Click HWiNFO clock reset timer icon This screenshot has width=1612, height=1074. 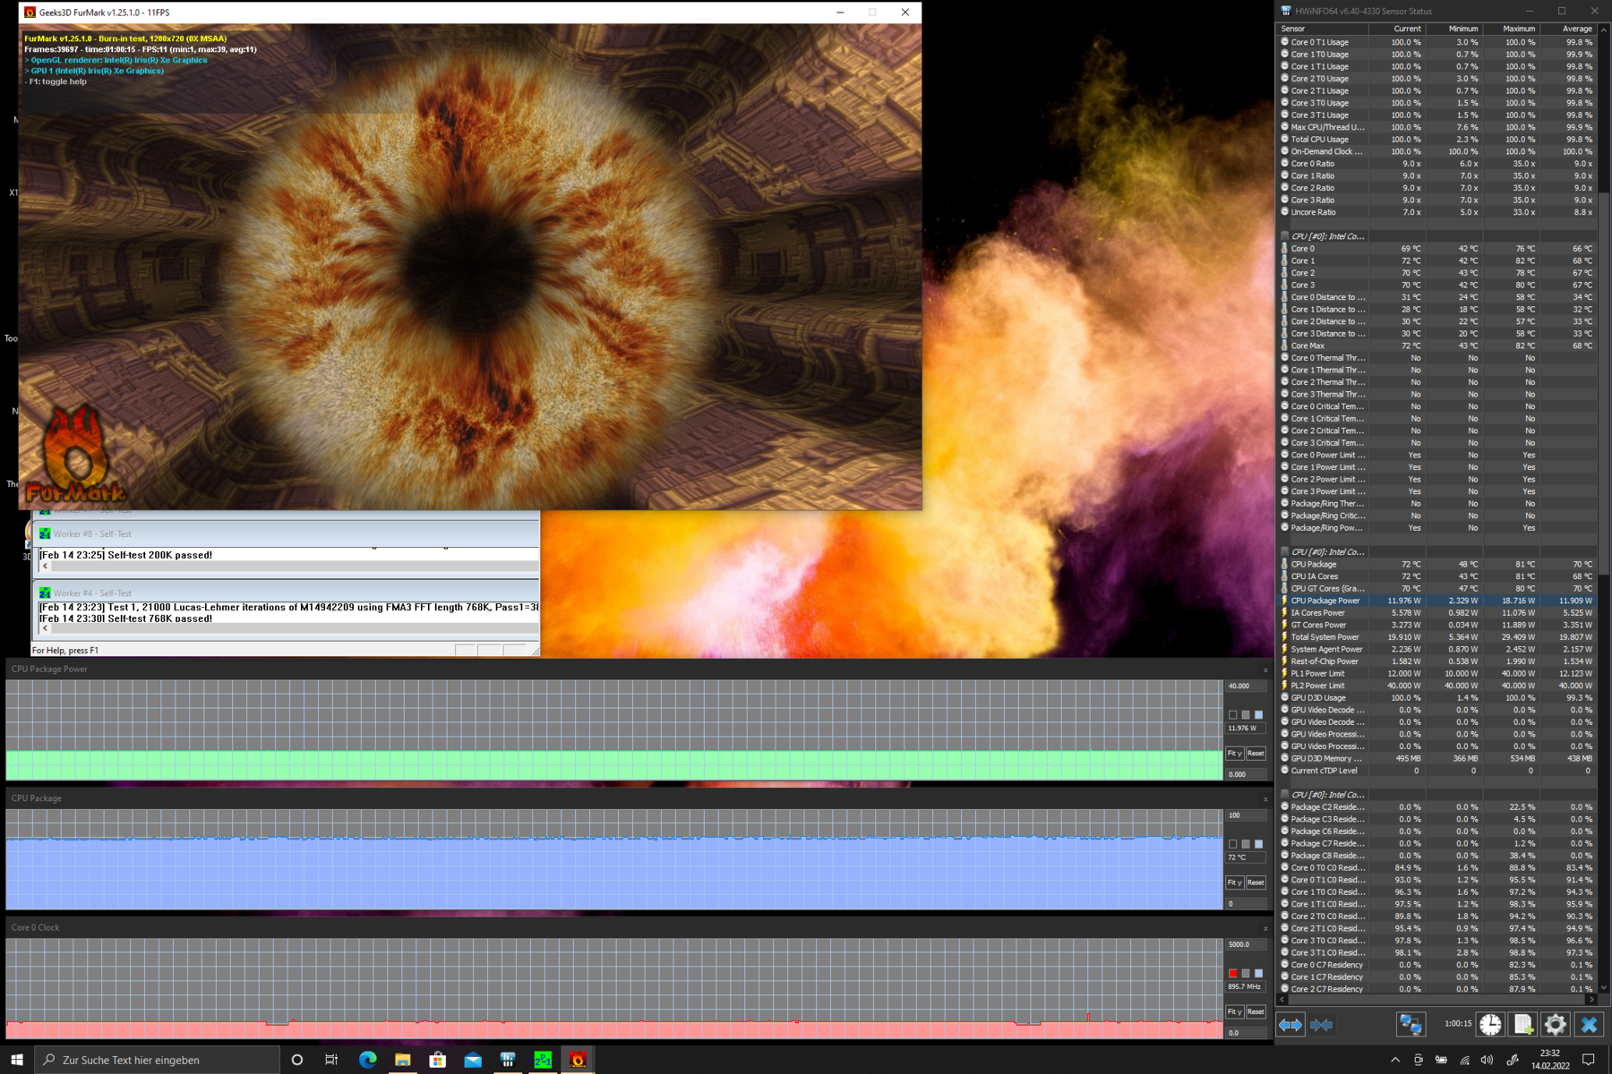click(1490, 1025)
